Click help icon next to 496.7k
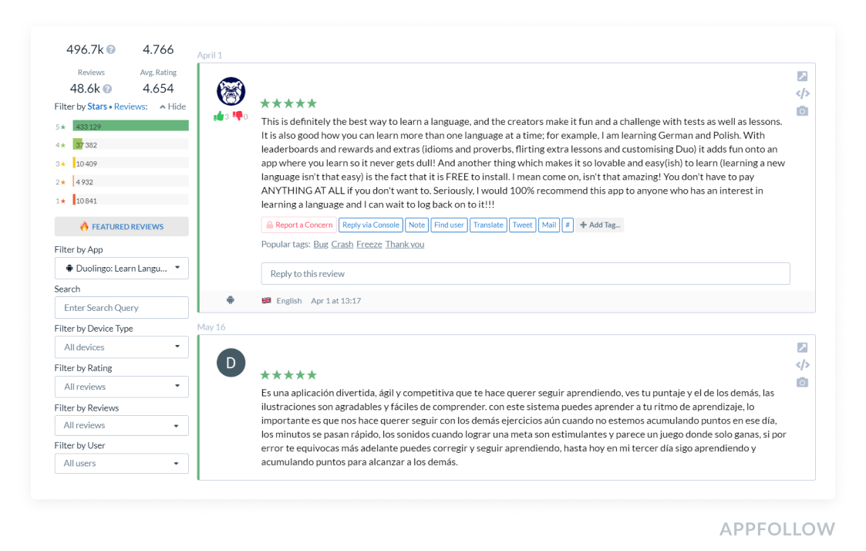This screenshot has height=551, width=866. (111, 49)
